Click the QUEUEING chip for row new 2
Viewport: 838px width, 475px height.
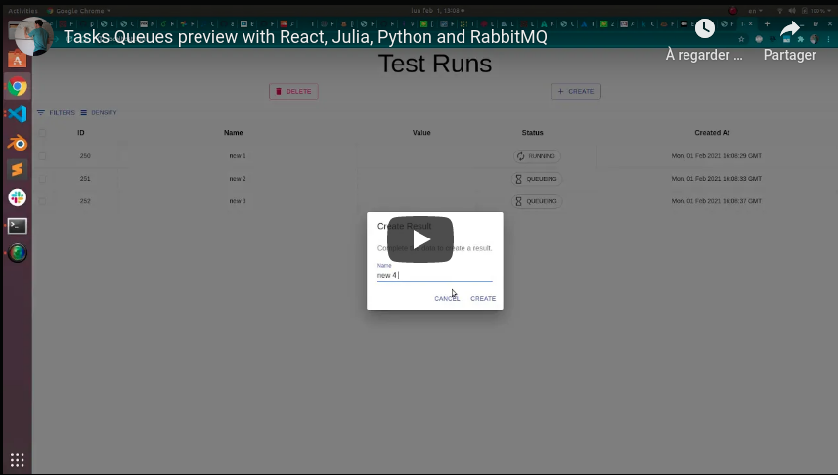click(x=537, y=179)
